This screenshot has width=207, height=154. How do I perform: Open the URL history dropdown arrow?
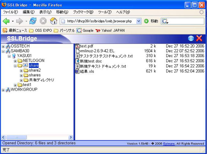tap(138, 21)
